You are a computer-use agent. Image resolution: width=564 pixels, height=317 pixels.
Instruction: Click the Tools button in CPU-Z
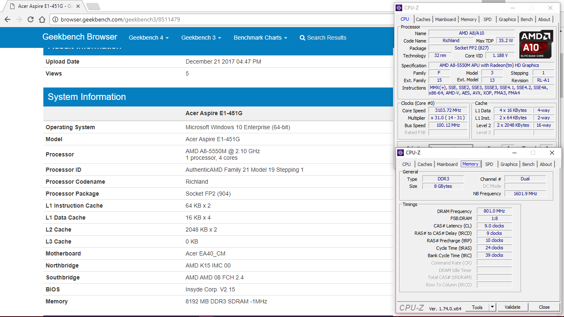point(477,307)
